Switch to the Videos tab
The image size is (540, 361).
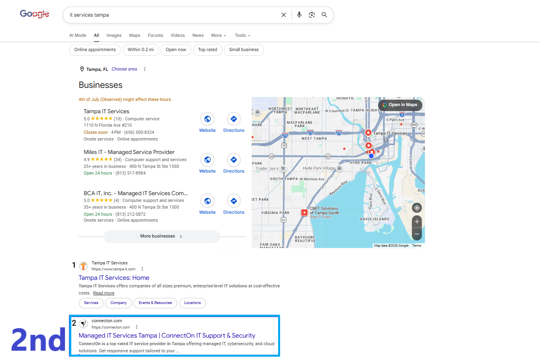pos(178,36)
